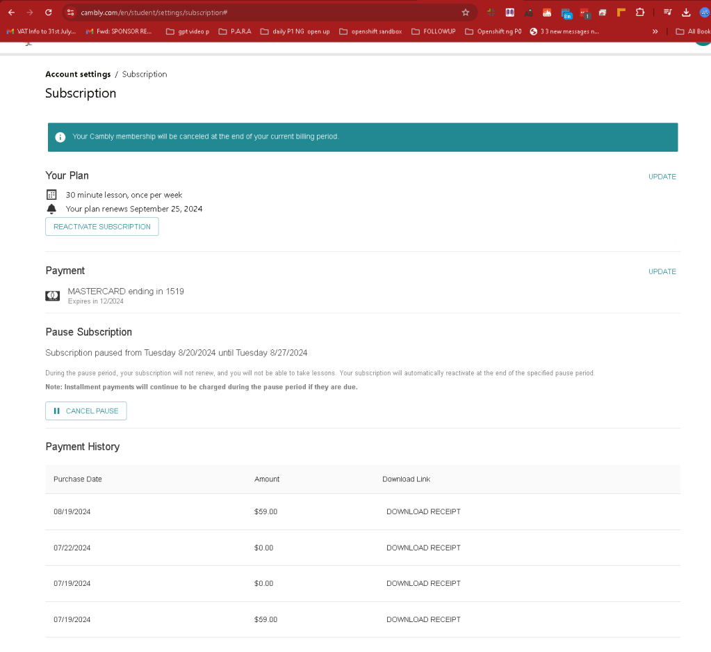
Task: Click the membership cancellation banner message
Action: (206, 136)
